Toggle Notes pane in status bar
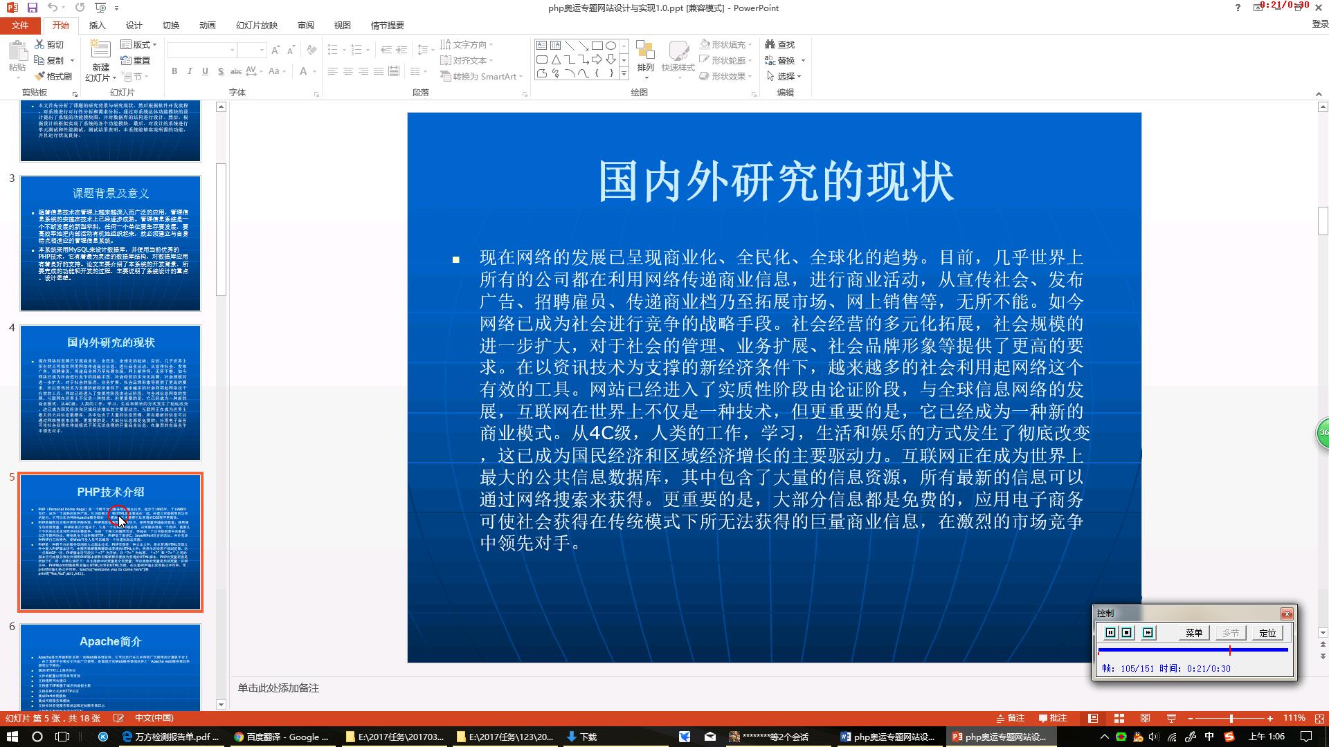This screenshot has width=1329, height=747. pyautogui.click(x=1011, y=718)
